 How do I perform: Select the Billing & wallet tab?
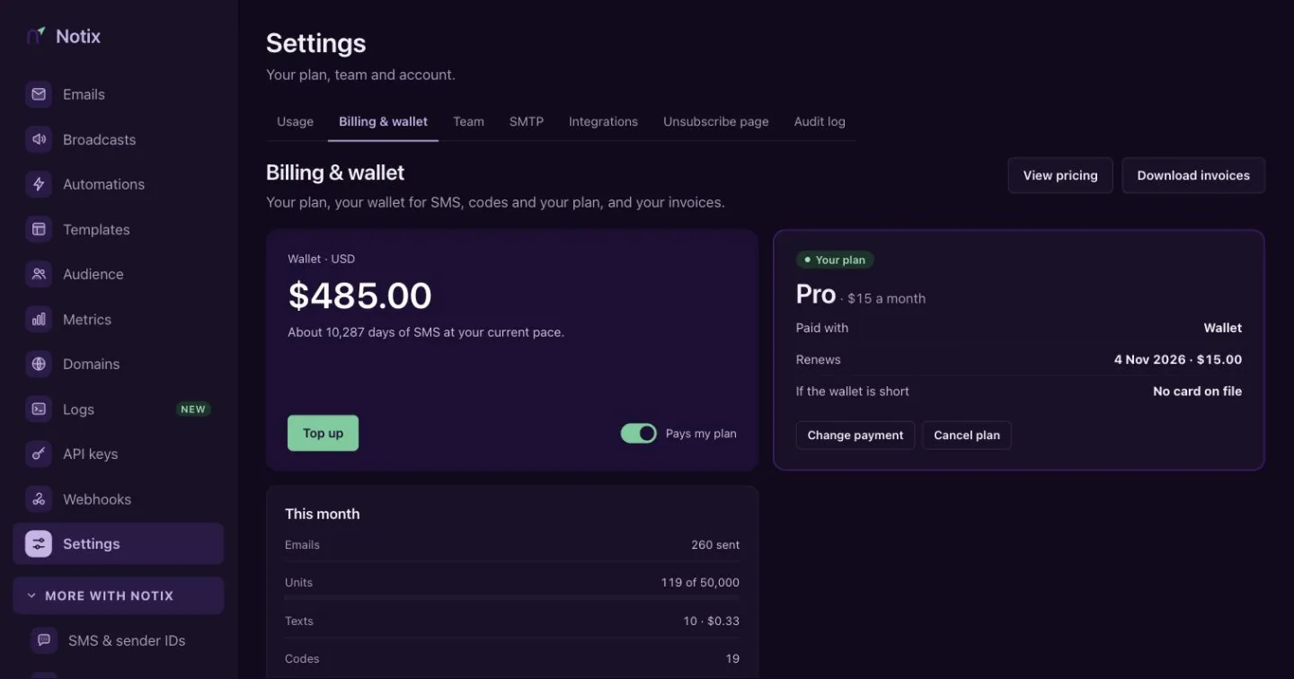pos(383,121)
